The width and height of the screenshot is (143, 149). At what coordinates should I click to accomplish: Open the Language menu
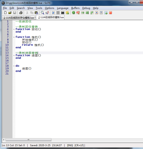(x=63, y=8)
